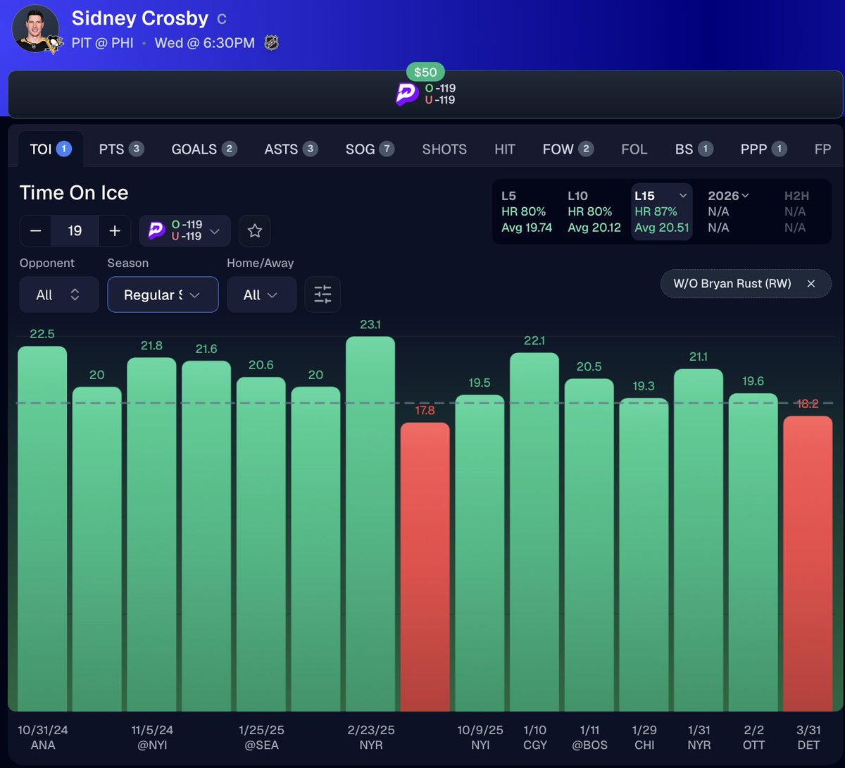The image size is (845, 768).
Task: Click the L5 Avg 19.74 value
Action: click(527, 228)
